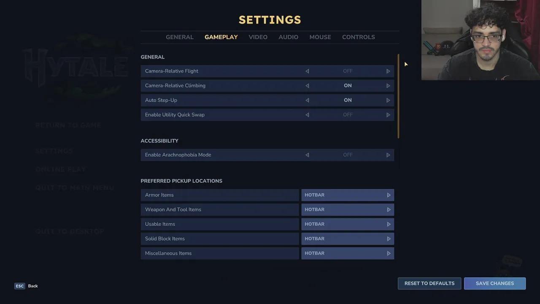Toggle Enable Arachnophobia Mode OFF value
This screenshot has width=540, height=304.
(348, 155)
